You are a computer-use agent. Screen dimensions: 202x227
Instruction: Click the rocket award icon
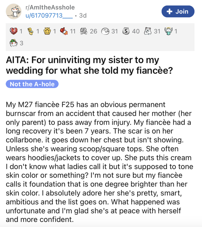point(65,32)
